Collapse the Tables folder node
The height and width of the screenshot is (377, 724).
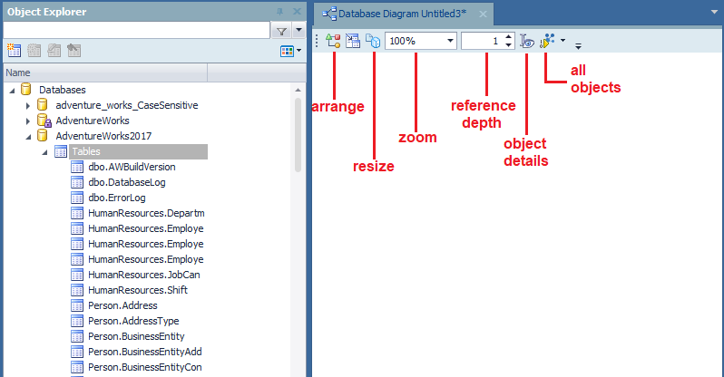(45, 151)
